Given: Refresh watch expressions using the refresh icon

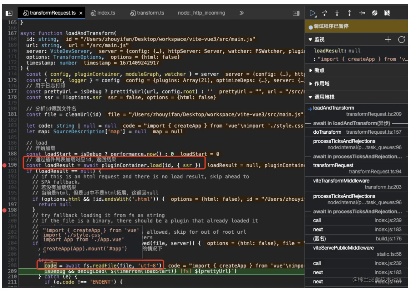Looking at the screenshot, I should [x=402, y=40].
